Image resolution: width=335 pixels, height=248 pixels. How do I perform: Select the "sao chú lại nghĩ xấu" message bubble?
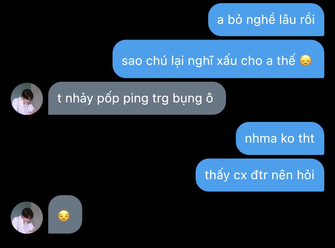pyautogui.click(x=218, y=59)
